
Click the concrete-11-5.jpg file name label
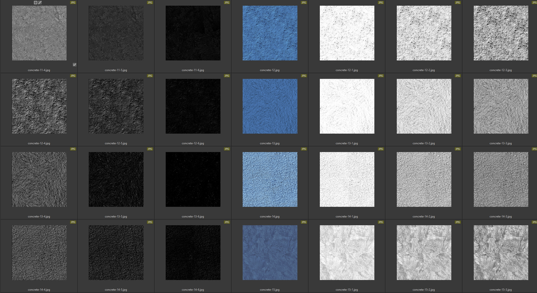coord(116,70)
